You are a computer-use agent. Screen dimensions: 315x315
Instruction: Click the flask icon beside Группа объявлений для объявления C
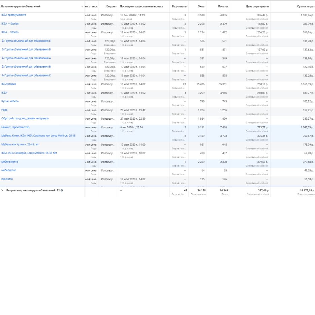pyautogui.click(x=3, y=75)
